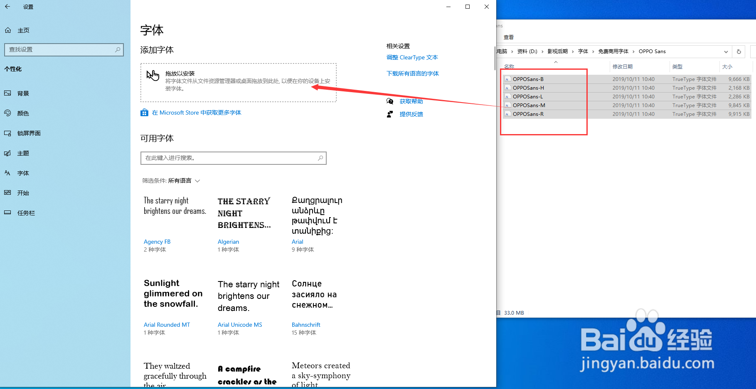The image size is (756, 389).
Task: Click OPPO Sans in the breadcrumb path
Action: point(652,51)
